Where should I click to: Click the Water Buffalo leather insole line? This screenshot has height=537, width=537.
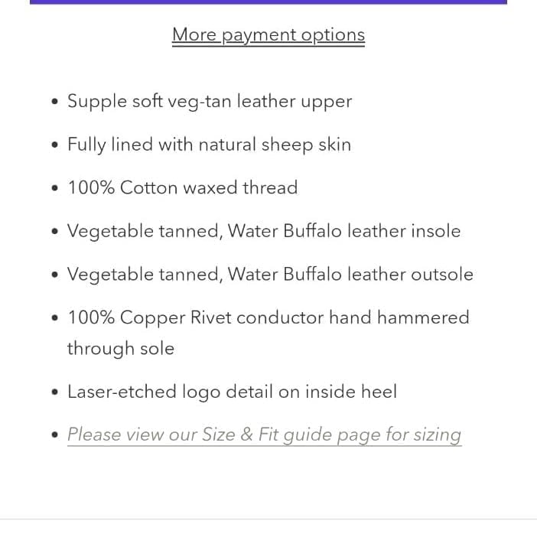[x=264, y=231]
